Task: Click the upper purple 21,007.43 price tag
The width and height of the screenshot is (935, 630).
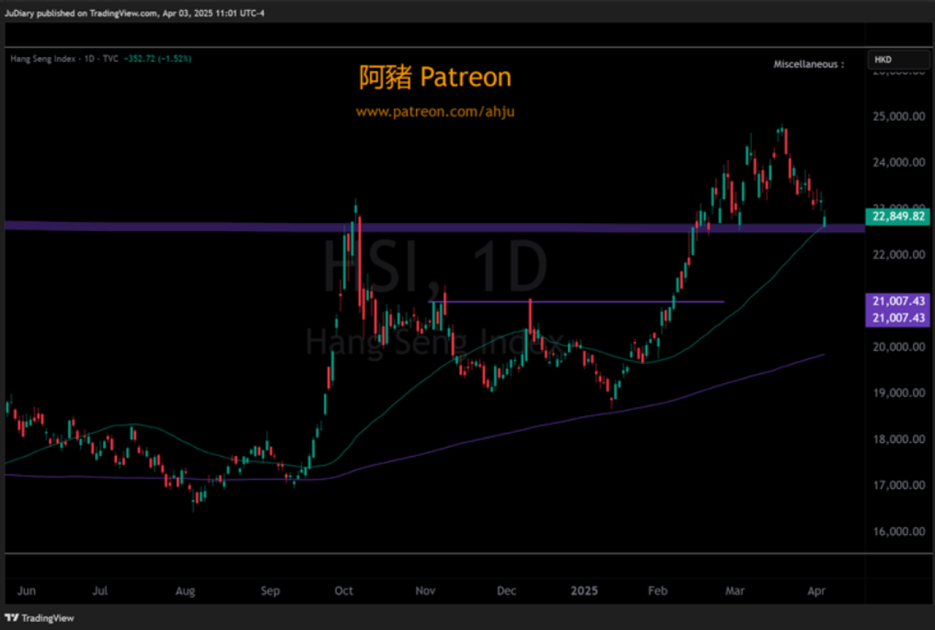Action: tap(898, 301)
